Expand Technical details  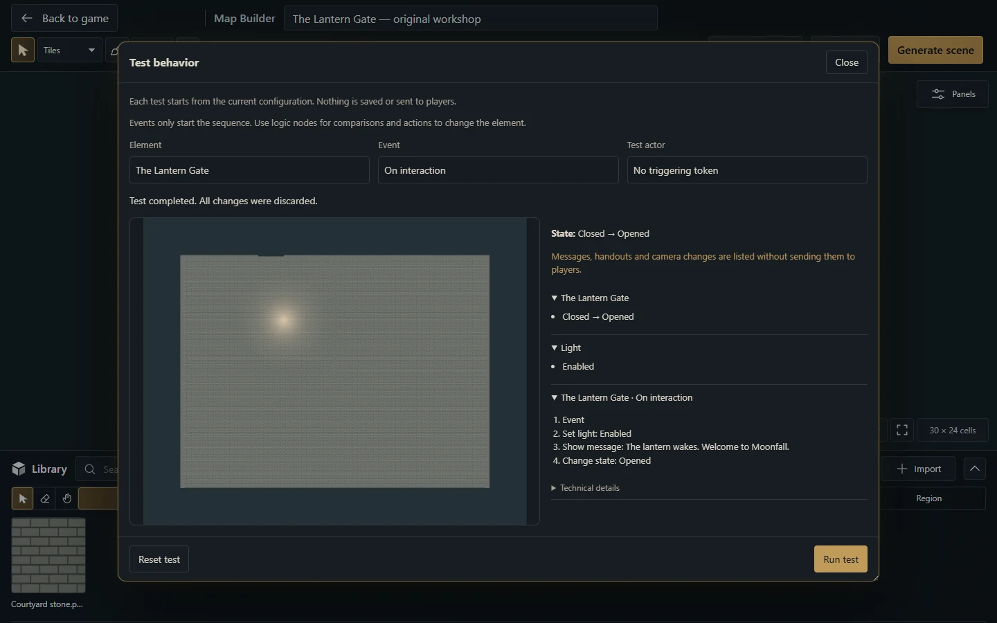tap(586, 488)
